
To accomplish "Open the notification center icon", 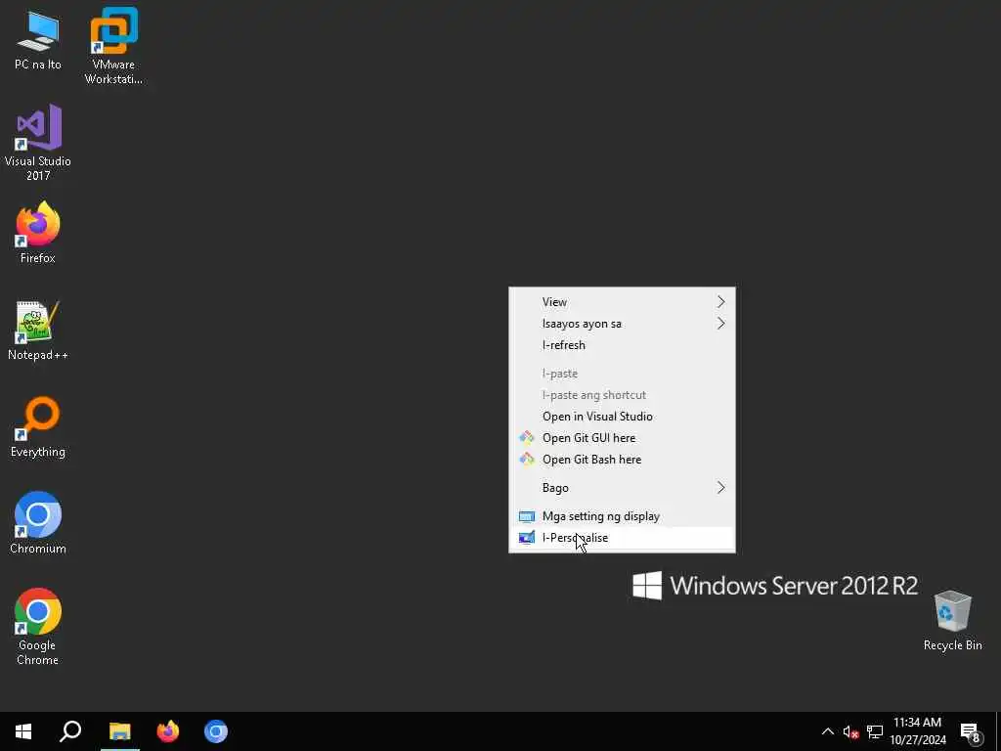I will (x=971, y=731).
